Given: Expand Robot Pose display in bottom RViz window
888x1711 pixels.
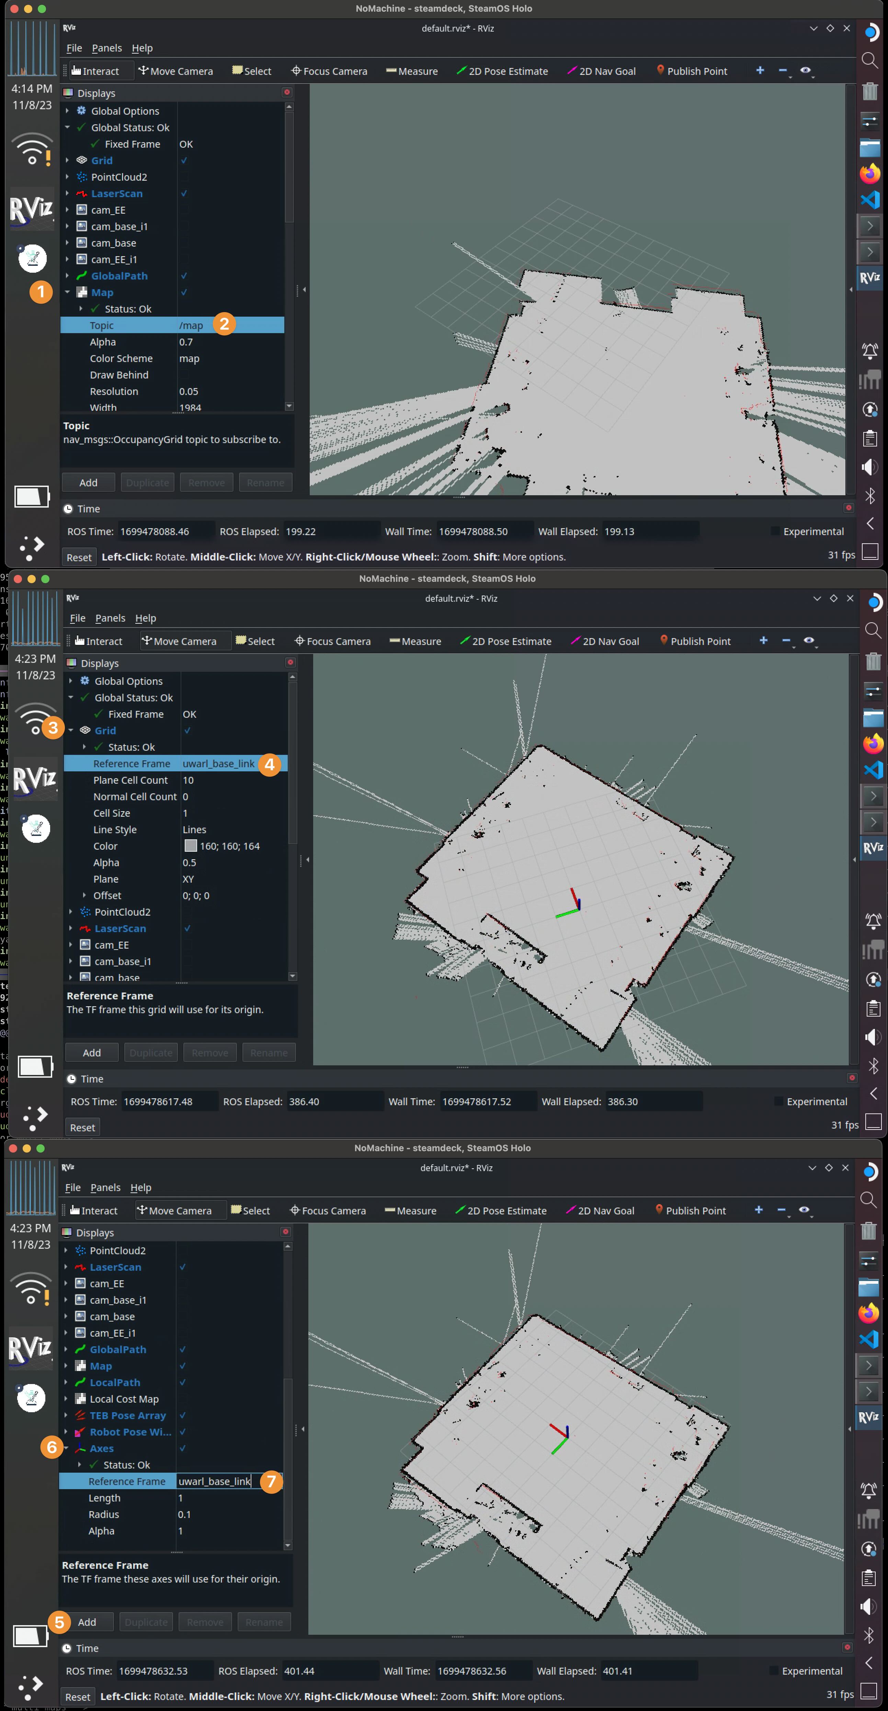Looking at the screenshot, I should click(x=66, y=1432).
